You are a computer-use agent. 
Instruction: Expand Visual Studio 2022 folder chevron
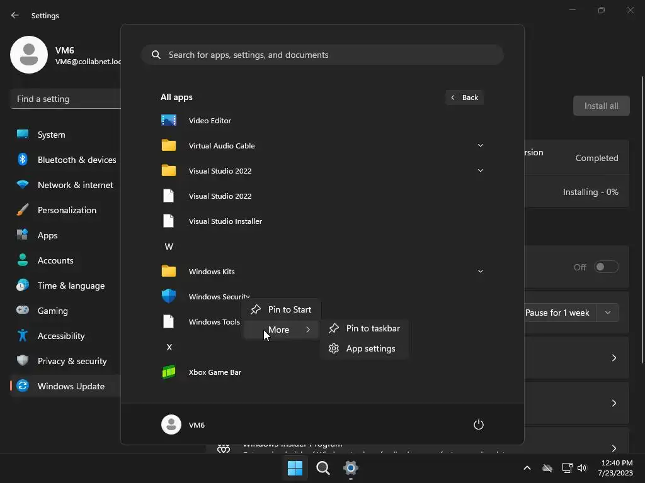click(480, 170)
